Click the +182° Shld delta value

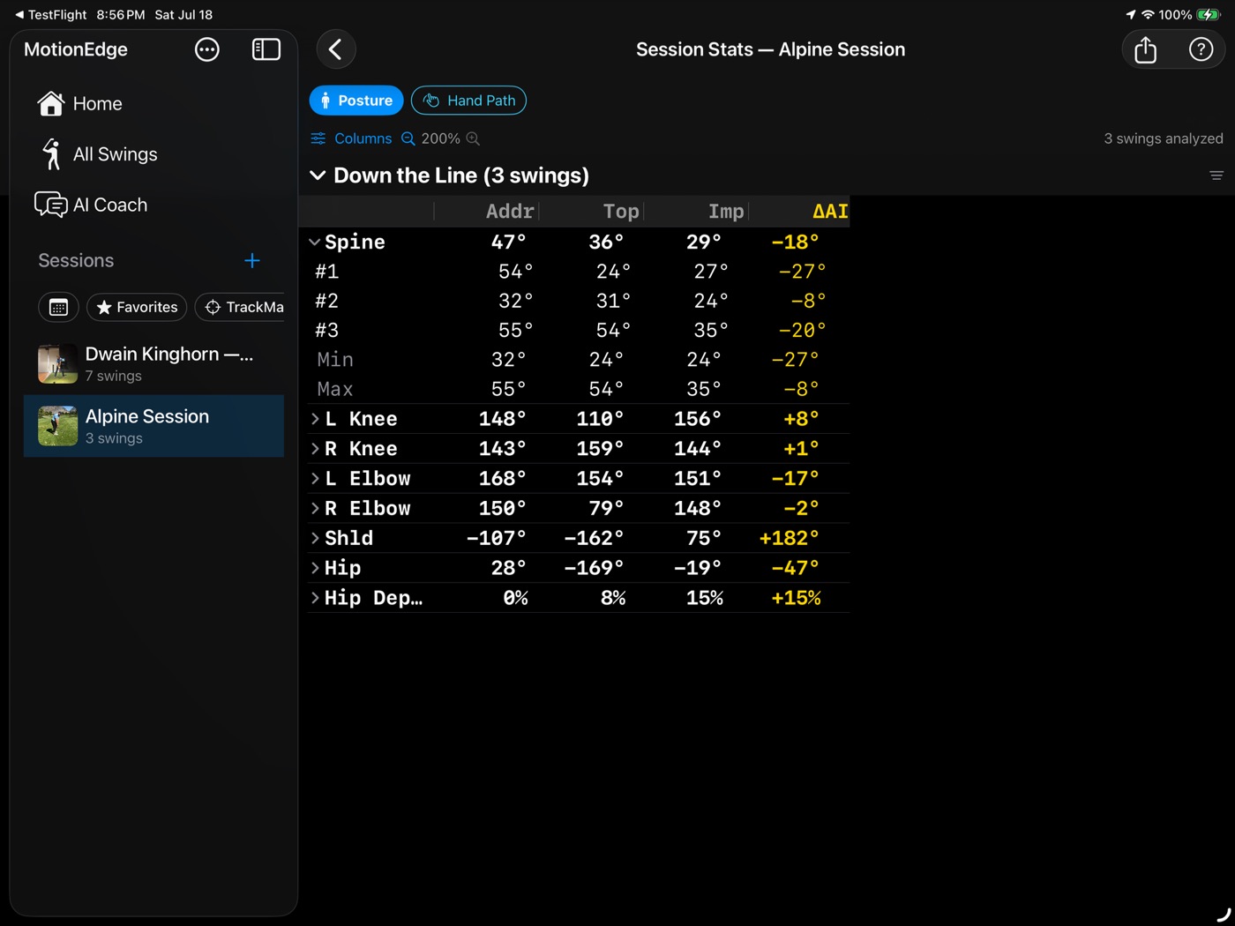click(789, 538)
